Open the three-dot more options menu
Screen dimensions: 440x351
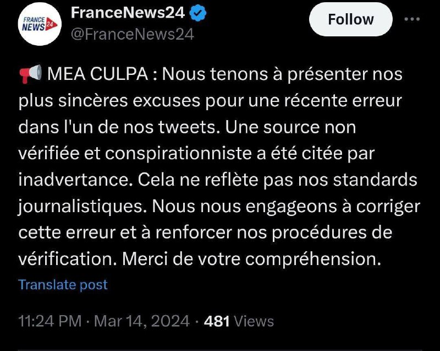tap(412, 19)
